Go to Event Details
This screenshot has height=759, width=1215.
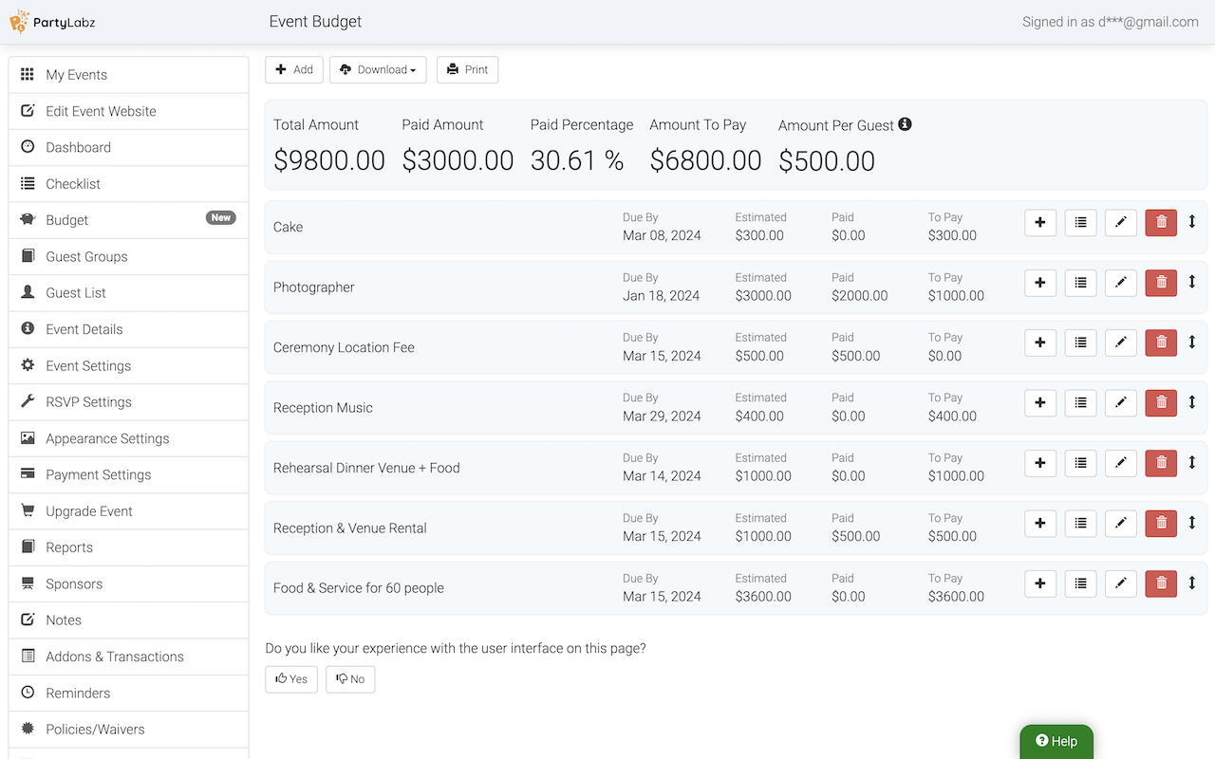pos(128,329)
